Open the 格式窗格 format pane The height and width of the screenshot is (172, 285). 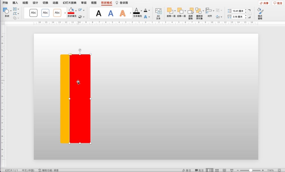[x=260, y=14]
